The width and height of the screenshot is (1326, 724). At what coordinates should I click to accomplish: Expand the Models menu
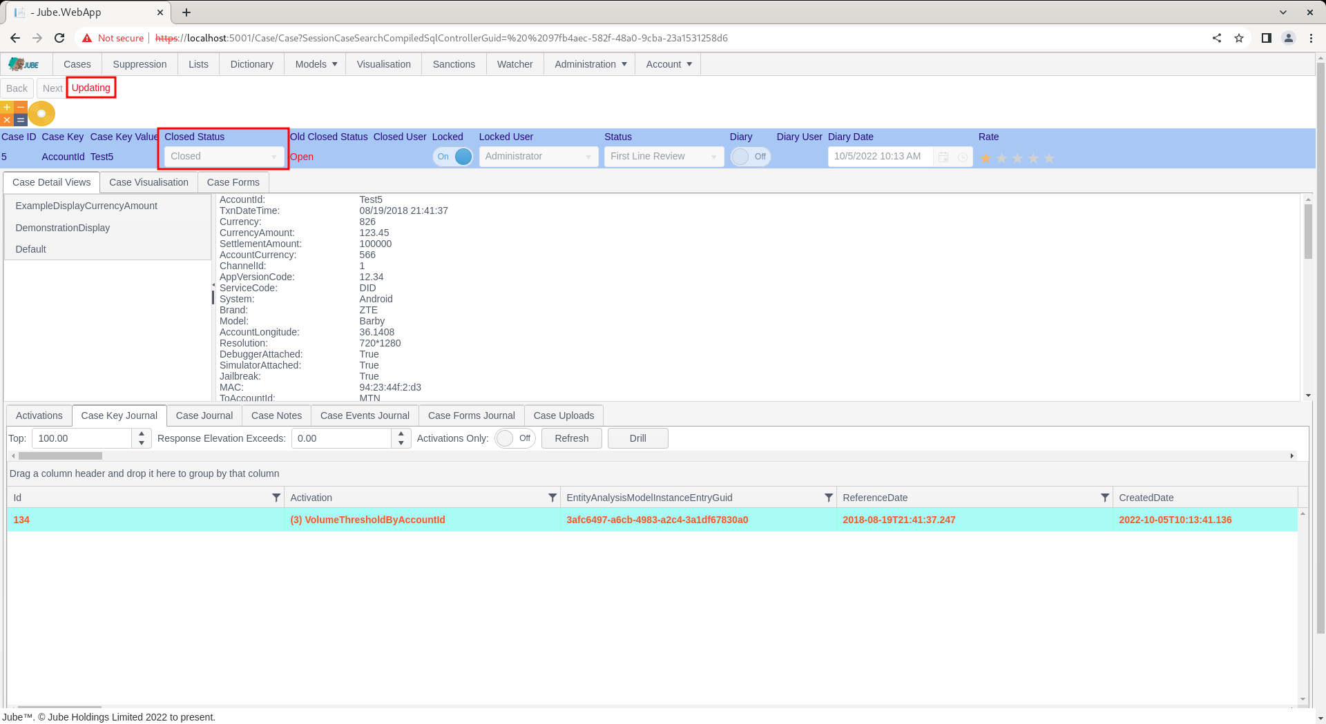pyautogui.click(x=316, y=64)
